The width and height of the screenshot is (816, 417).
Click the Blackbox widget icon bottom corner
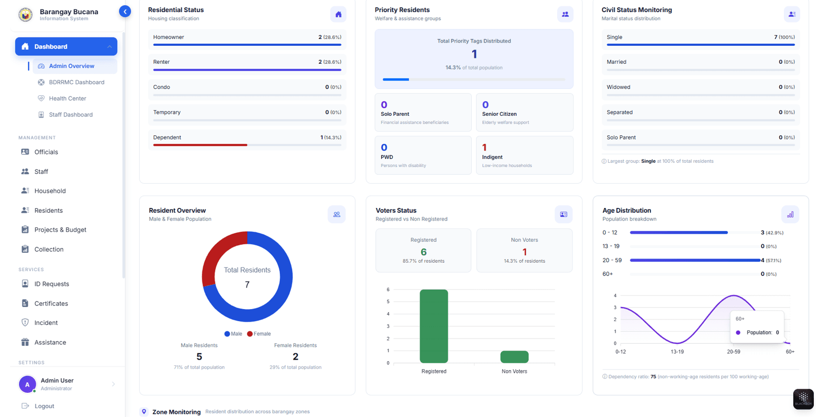point(803,399)
